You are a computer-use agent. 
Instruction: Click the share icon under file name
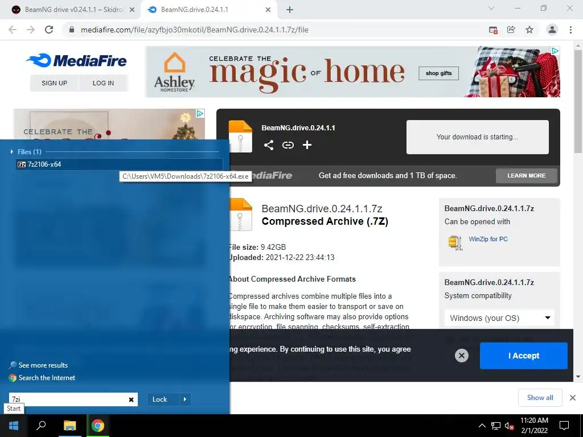coord(269,145)
